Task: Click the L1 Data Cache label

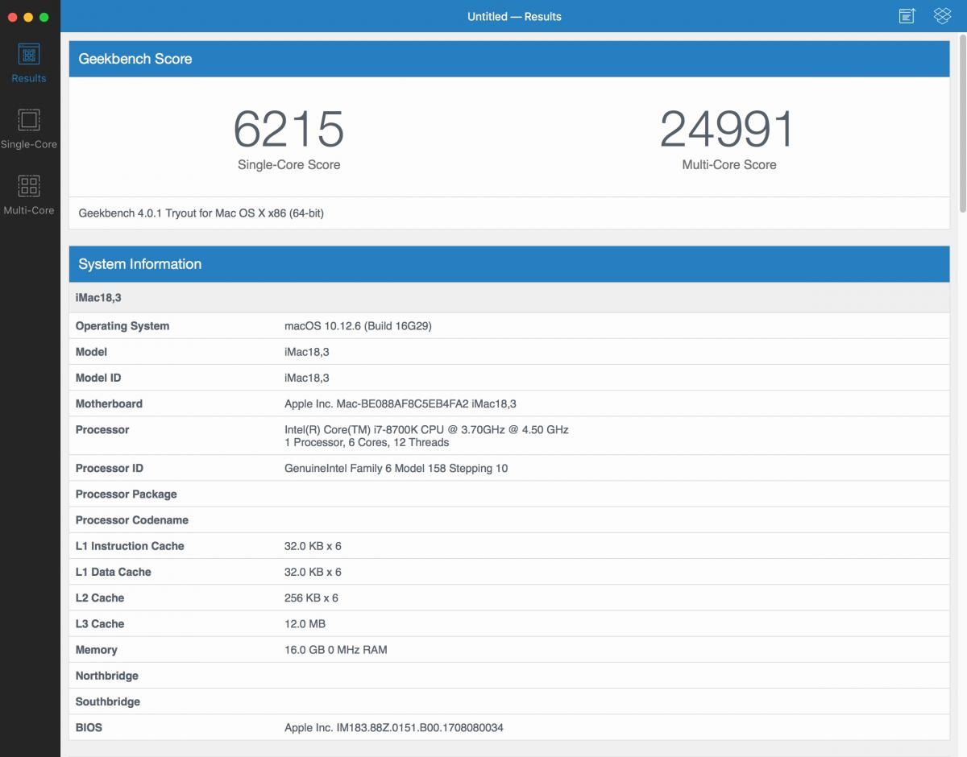Action: 114,572
